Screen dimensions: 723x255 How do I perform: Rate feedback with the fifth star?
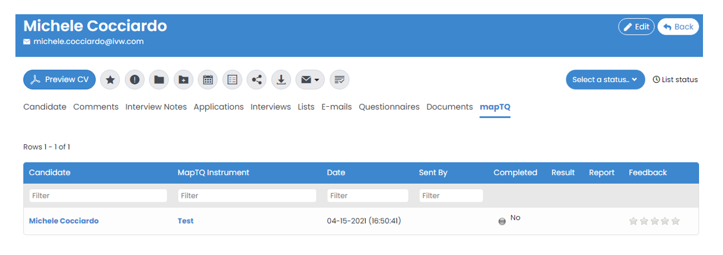pyautogui.click(x=676, y=221)
